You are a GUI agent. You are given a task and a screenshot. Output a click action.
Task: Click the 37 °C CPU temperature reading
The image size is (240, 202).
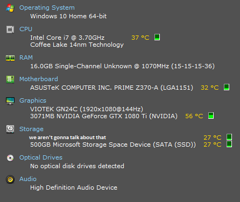pos(140,38)
